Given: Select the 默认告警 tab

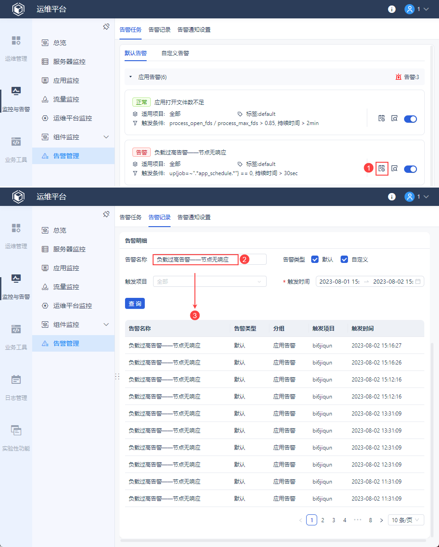Looking at the screenshot, I should (136, 53).
